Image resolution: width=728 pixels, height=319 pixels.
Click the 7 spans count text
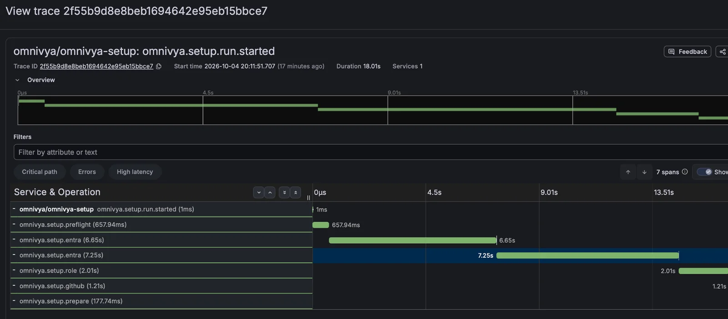point(667,172)
